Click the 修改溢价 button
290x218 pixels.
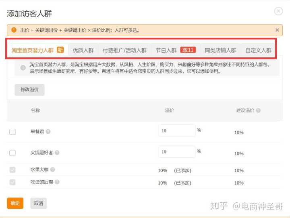click(x=29, y=90)
